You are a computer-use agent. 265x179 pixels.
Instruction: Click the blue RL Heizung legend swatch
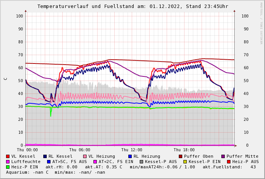point(130,157)
